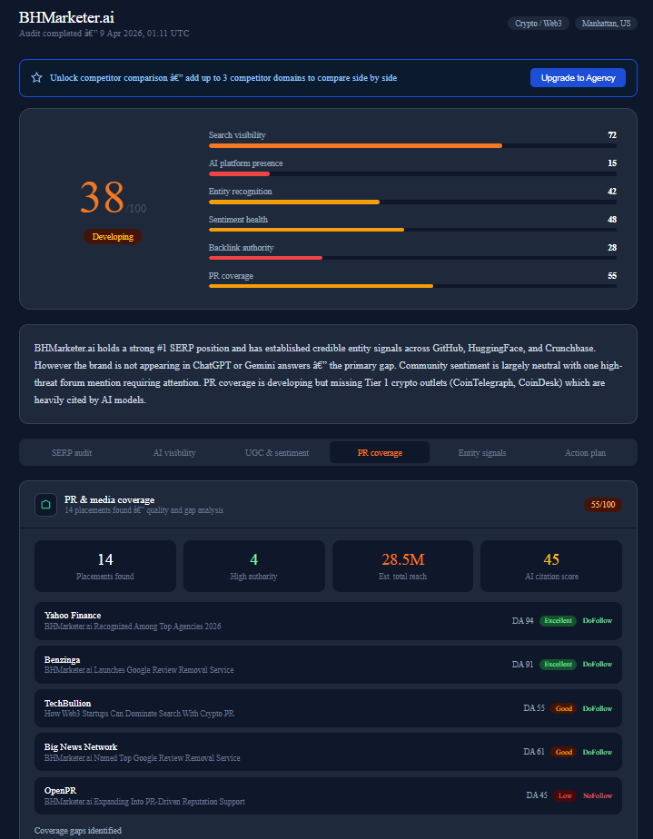Viewport: 653px width, 839px height.
Task: Click the AI citation score card
Action: click(x=550, y=566)
